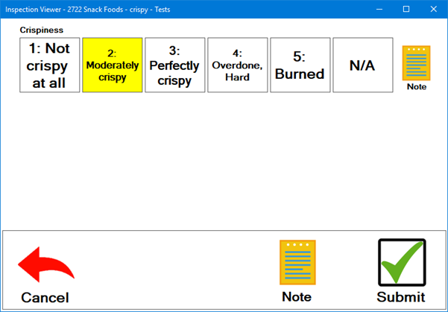Viewport: 448px width, 312px height.
Task: Select rating 1: Not crispy at all
Action: (x=50, y=66)
